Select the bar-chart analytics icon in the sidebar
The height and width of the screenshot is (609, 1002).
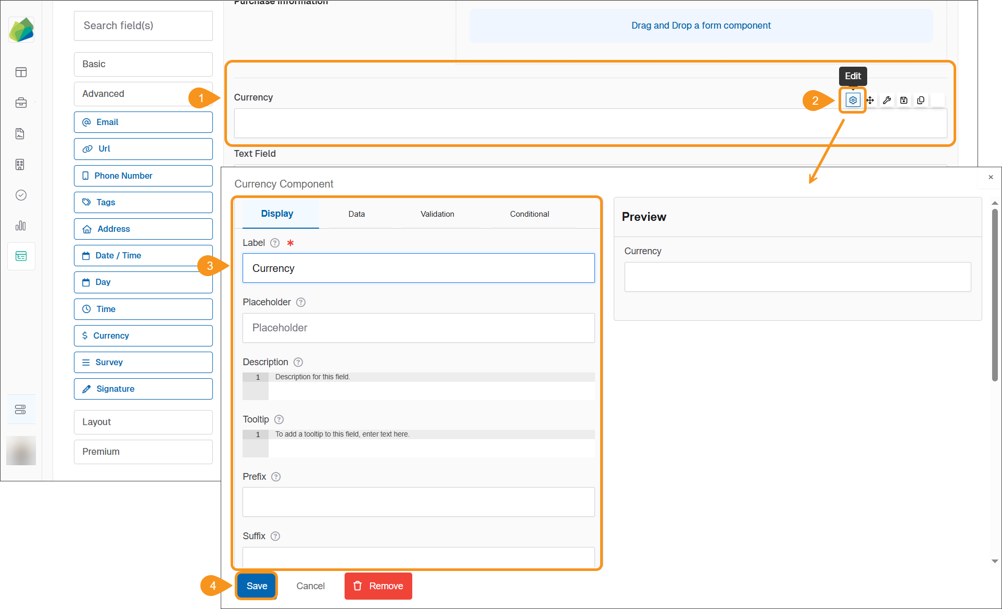(x=21, y=226)
